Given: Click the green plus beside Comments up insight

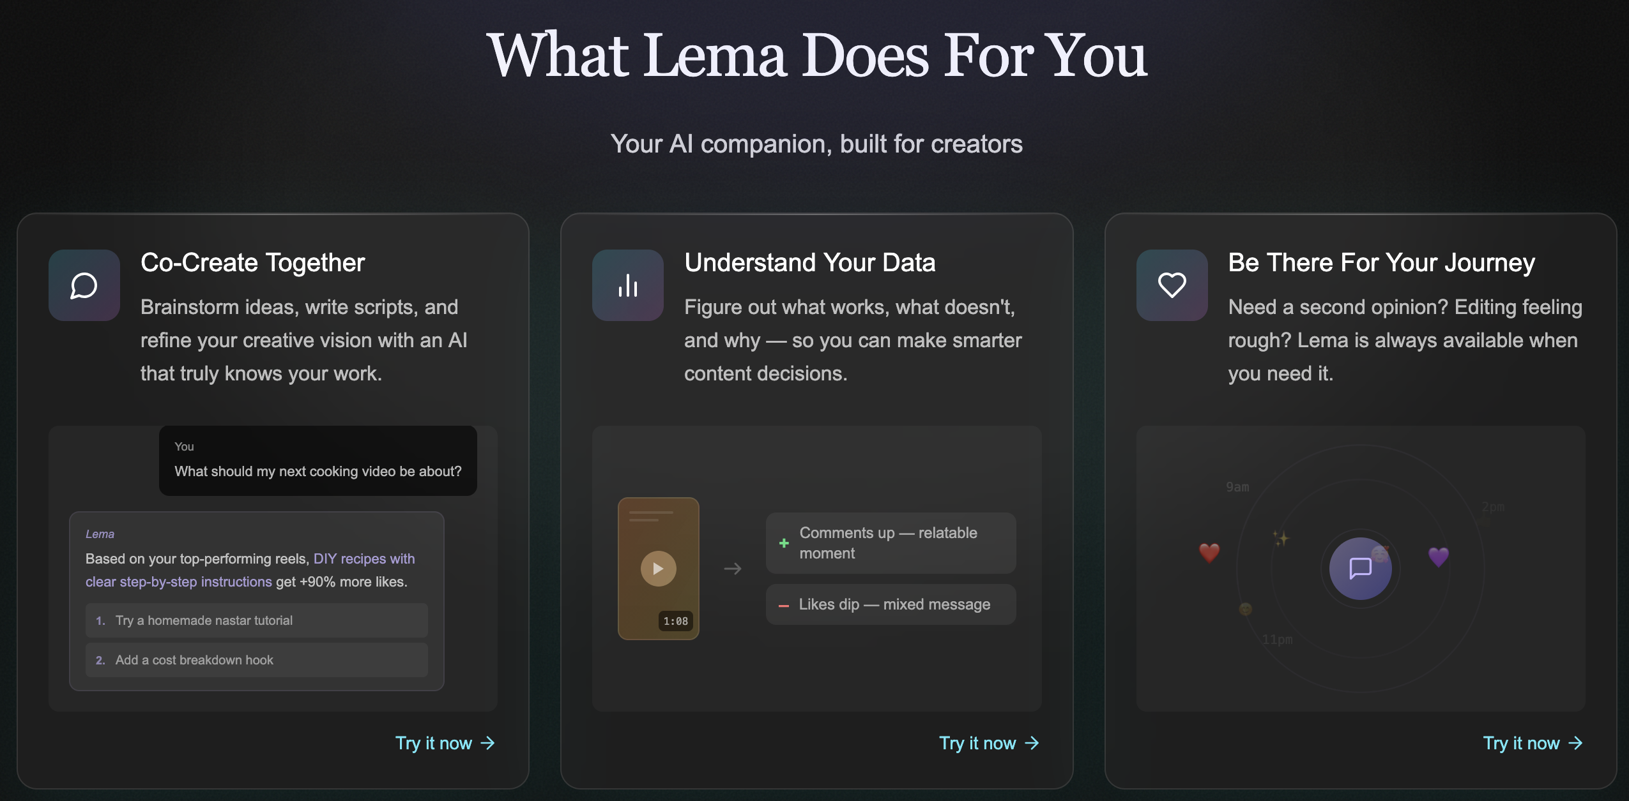Looking at the screenshot, I should (x=783, y=543).
